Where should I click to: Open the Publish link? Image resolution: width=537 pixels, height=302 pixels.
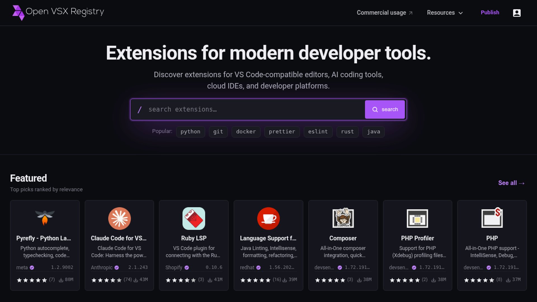coord(490,13)
